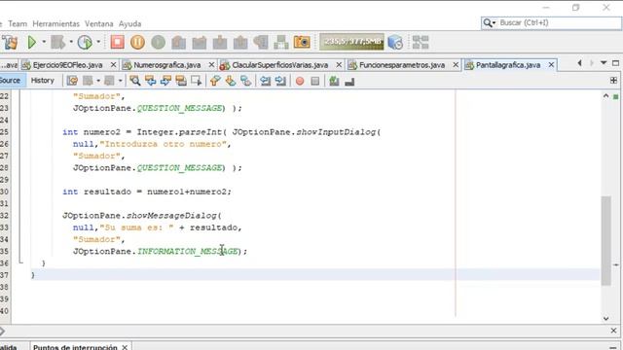
Task: Click the Find Selection magnifier icon
Action: [x=135, y=81]
